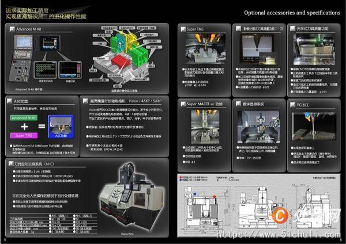Image resolution: width=346 pixels, height=244 pixels.
Task: Select the Super MAC II-ac spindle photo
Action: click(x=205, y=127)
